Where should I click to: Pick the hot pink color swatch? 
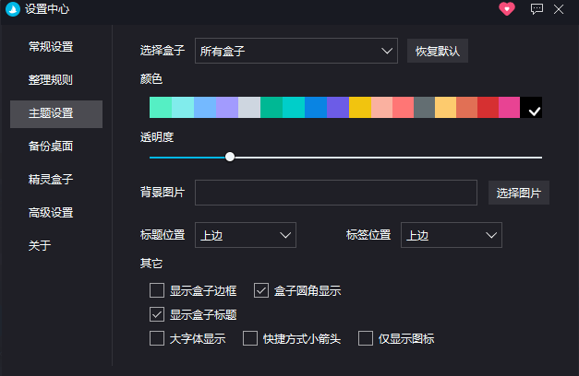pos(509,107)
